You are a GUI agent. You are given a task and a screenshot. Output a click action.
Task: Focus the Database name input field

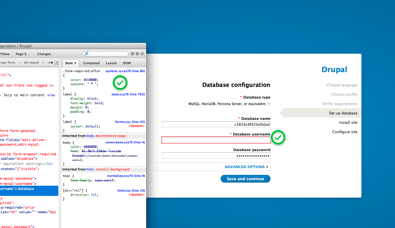pyautogui.click(x=216, y=124)
